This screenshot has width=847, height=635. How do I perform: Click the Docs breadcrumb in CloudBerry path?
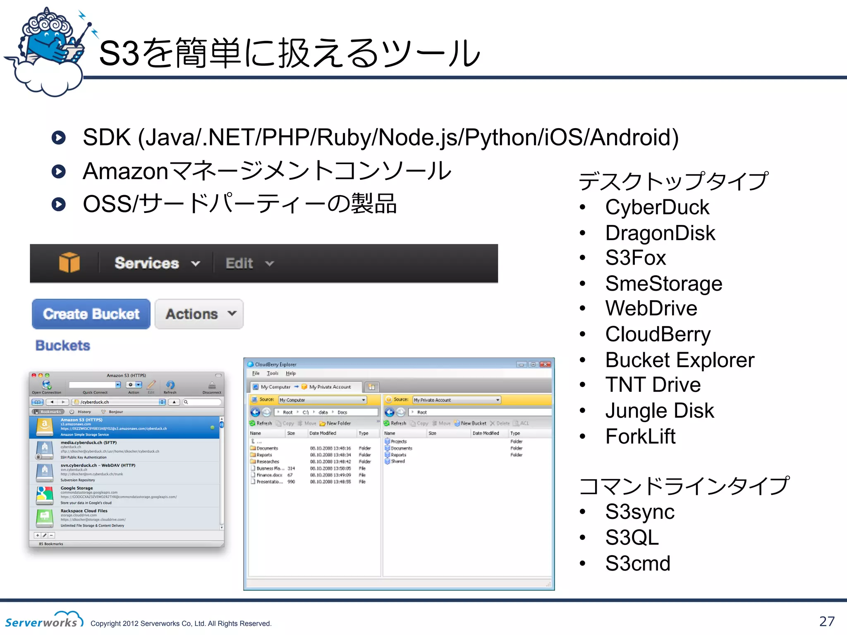(342, 412)
